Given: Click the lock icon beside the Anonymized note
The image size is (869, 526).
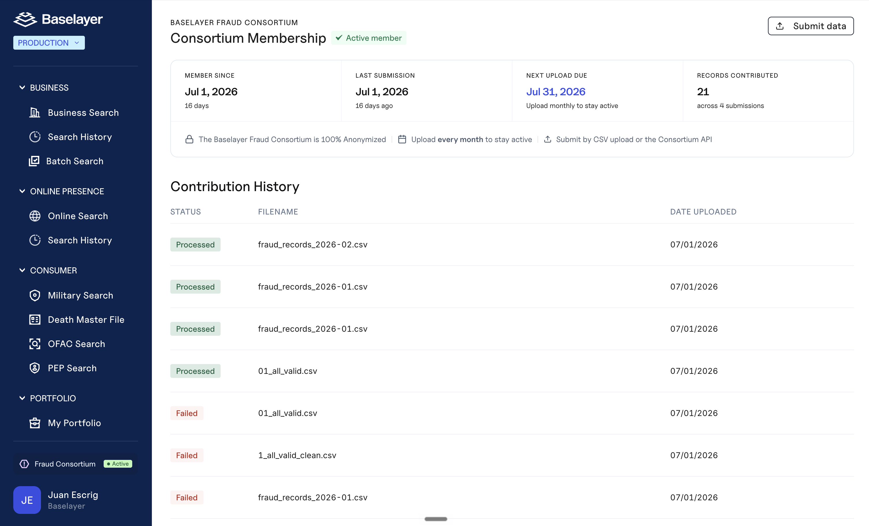Looking at the screenshot, I should (189, 139).
